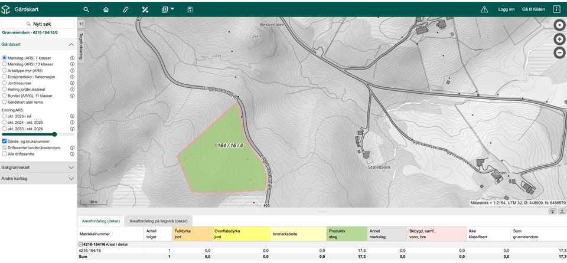
Task: Go to home view via house icon
Action: [106, 10]
